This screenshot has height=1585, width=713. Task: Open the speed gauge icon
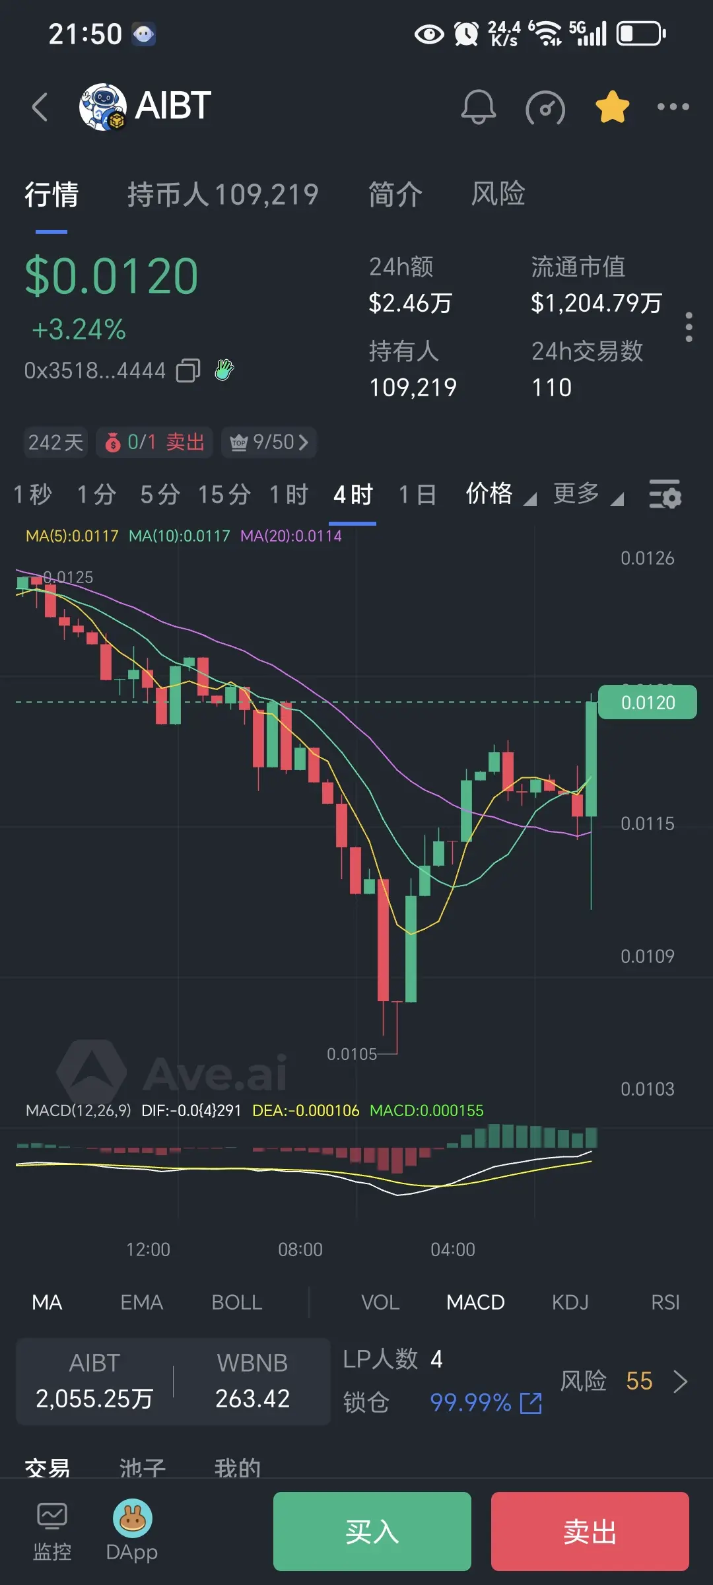545,107
